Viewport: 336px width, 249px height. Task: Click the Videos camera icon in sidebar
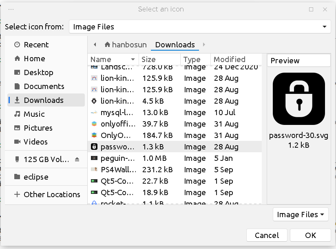click(x=17, y=142)
